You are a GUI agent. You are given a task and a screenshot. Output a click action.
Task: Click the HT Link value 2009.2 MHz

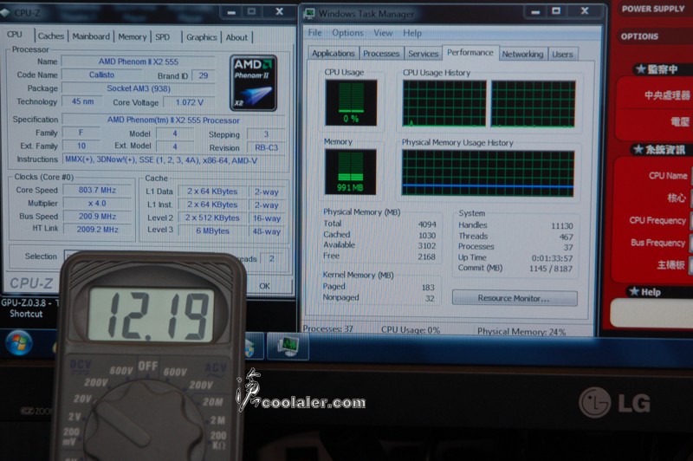click(x=97, y=230)
